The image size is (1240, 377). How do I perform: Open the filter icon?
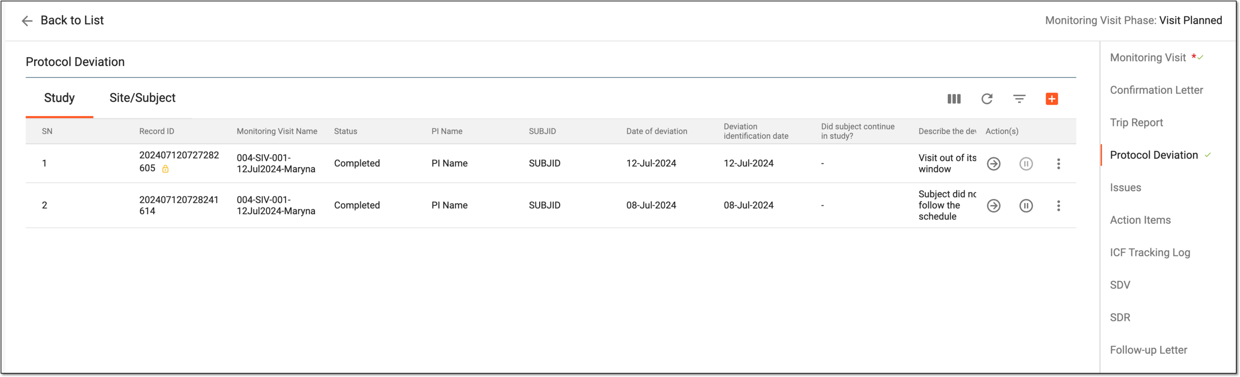click(1019, 99)
